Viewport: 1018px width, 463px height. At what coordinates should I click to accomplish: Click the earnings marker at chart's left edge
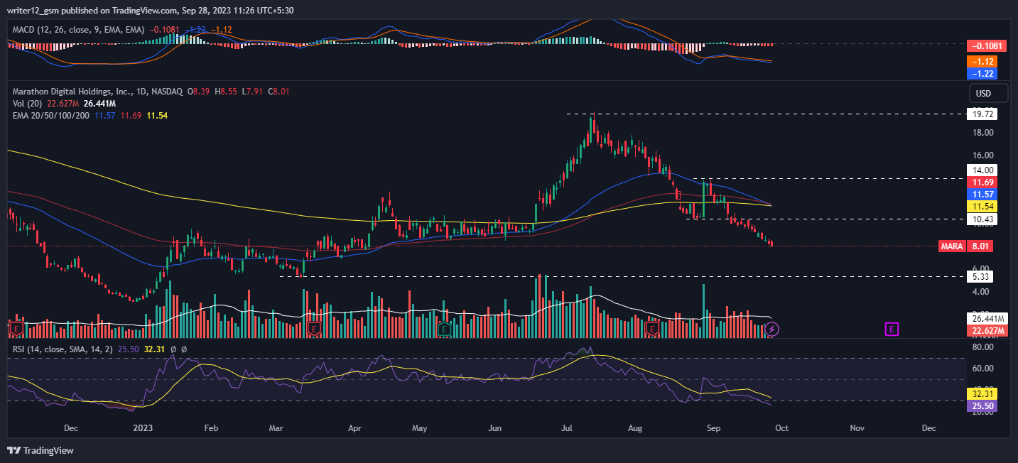[16, 329]
